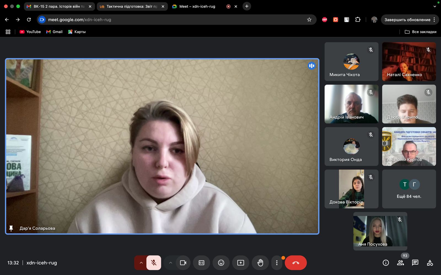Expand audio settings arrow beside microphone
Viewport: 441px width, 275px height.
pos(141,263)
